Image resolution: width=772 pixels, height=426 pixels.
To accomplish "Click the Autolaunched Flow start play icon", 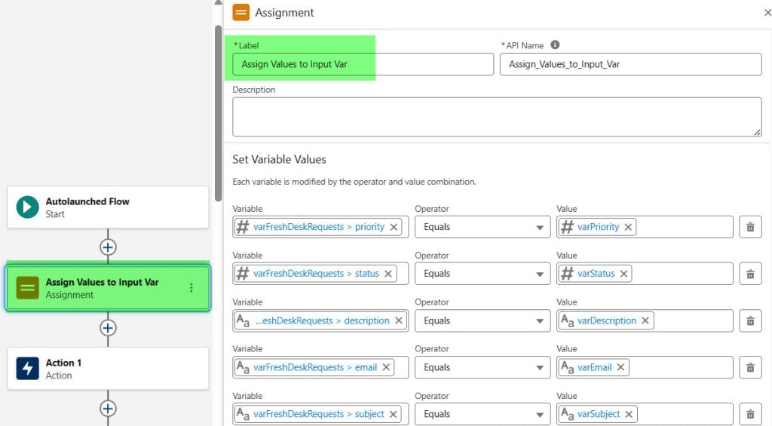I will (28, 207).
